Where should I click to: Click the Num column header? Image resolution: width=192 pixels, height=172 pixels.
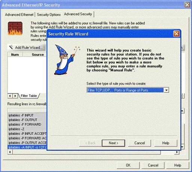pyautogui.click(x=15, y=55)
